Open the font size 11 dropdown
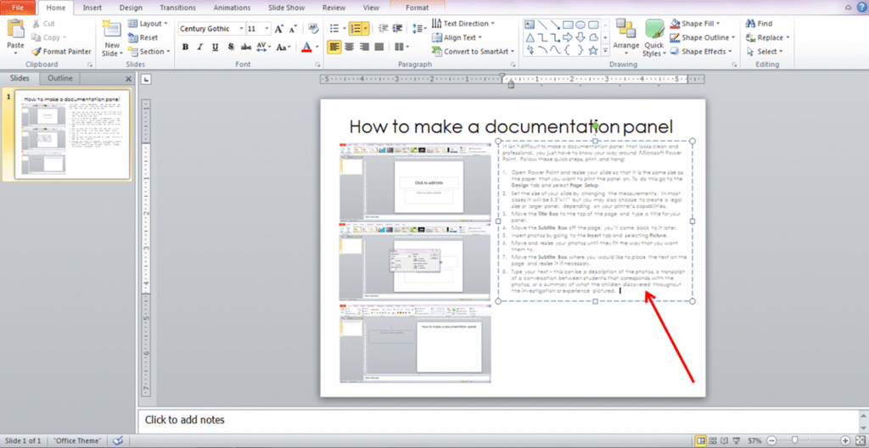The height and width of the screenshot is (448, 869). pyautogui.click(x=267, y=29)
